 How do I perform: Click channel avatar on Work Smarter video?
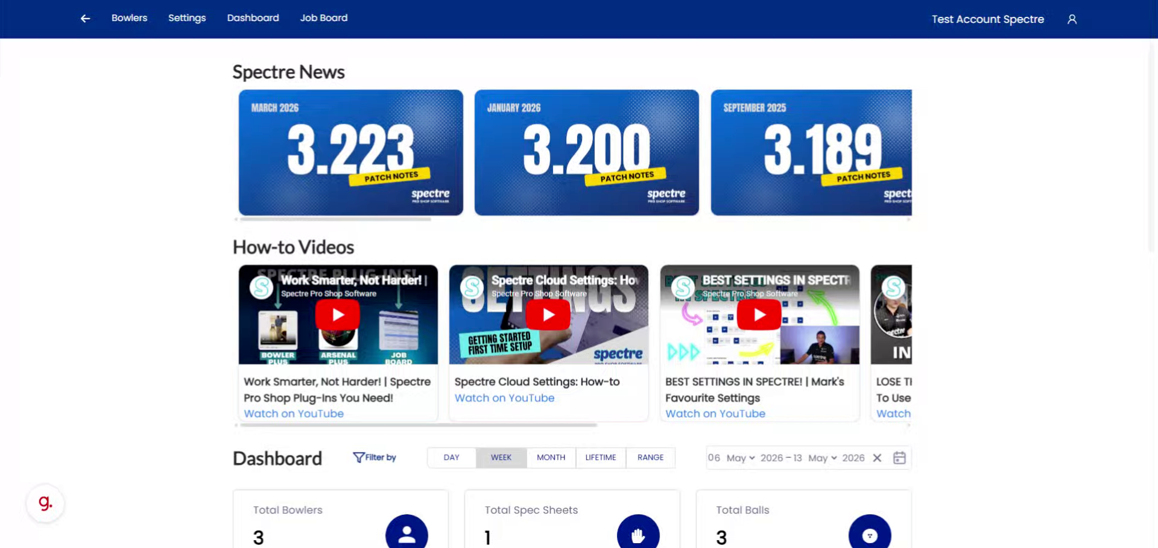click(262, 287)
